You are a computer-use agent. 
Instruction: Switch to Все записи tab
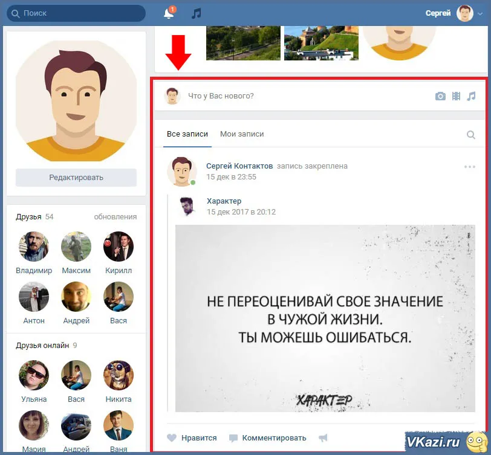click(x=187, y=134)
